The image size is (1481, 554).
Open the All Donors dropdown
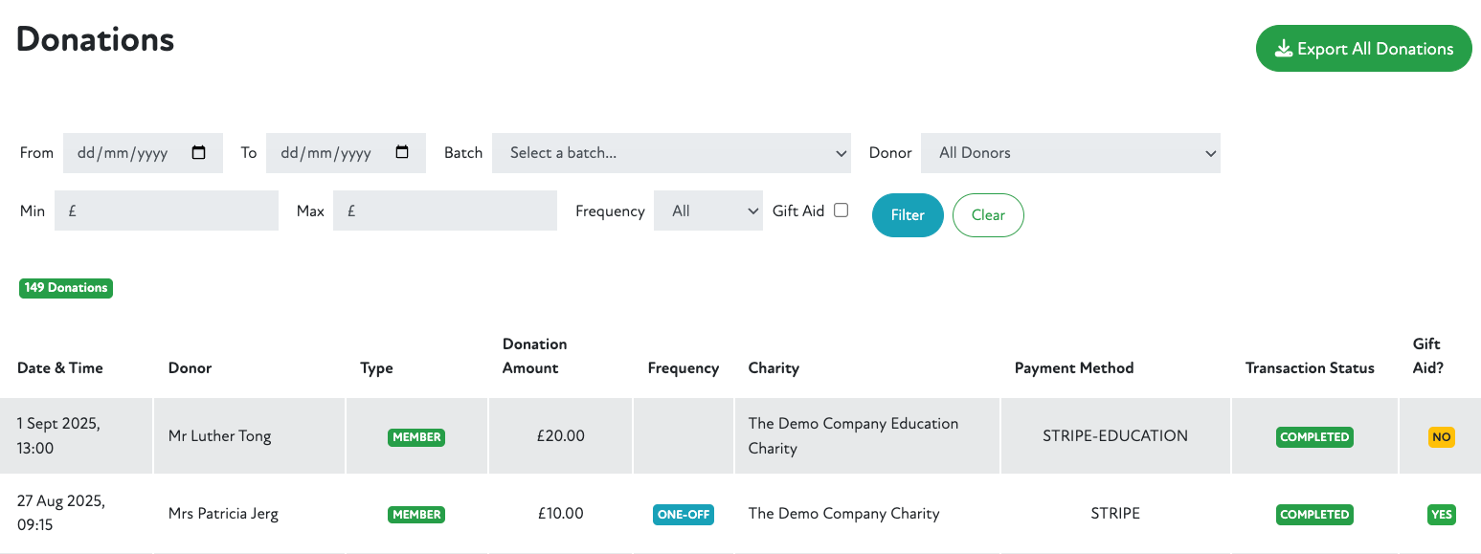click(x=1069, y=153)
